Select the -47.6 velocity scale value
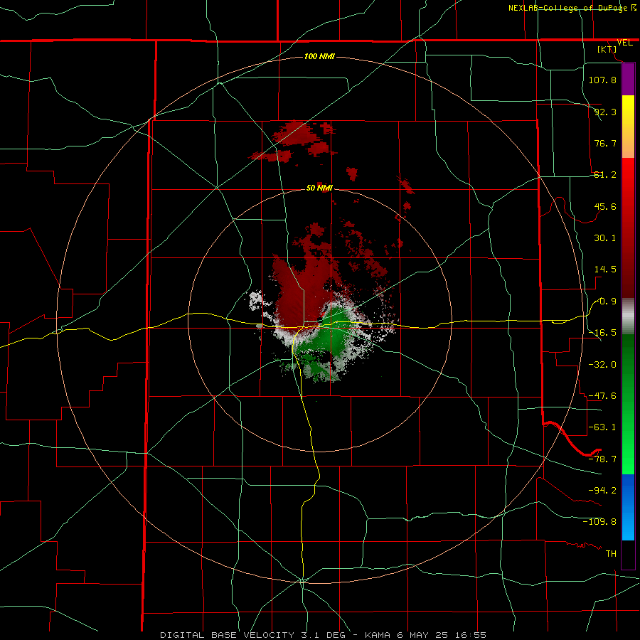Screen dimensions: 640x640 pyautogui.click(x=602, y=396)
